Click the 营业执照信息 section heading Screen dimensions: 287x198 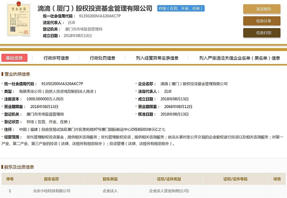pos(17,74)
